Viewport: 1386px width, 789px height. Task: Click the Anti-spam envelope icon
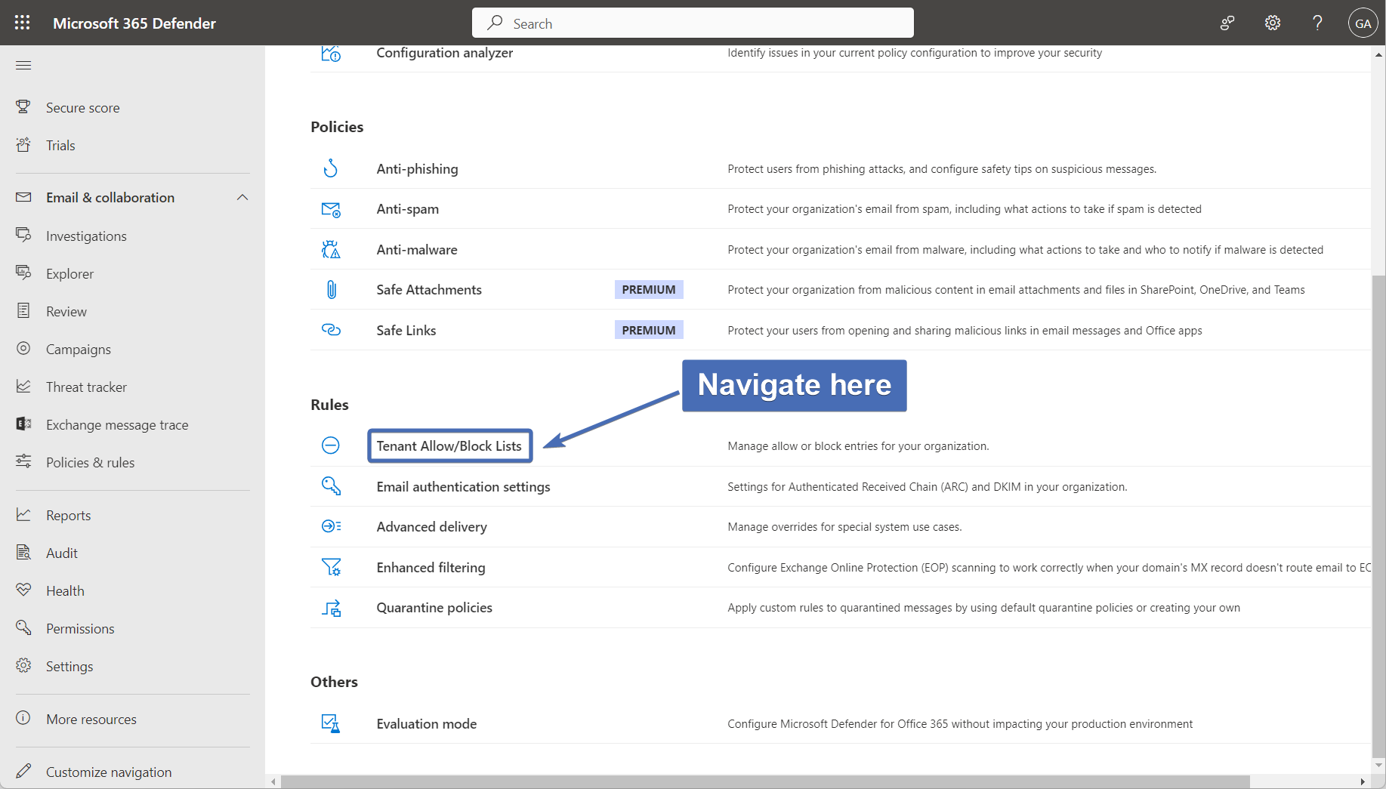coord(331,209)
